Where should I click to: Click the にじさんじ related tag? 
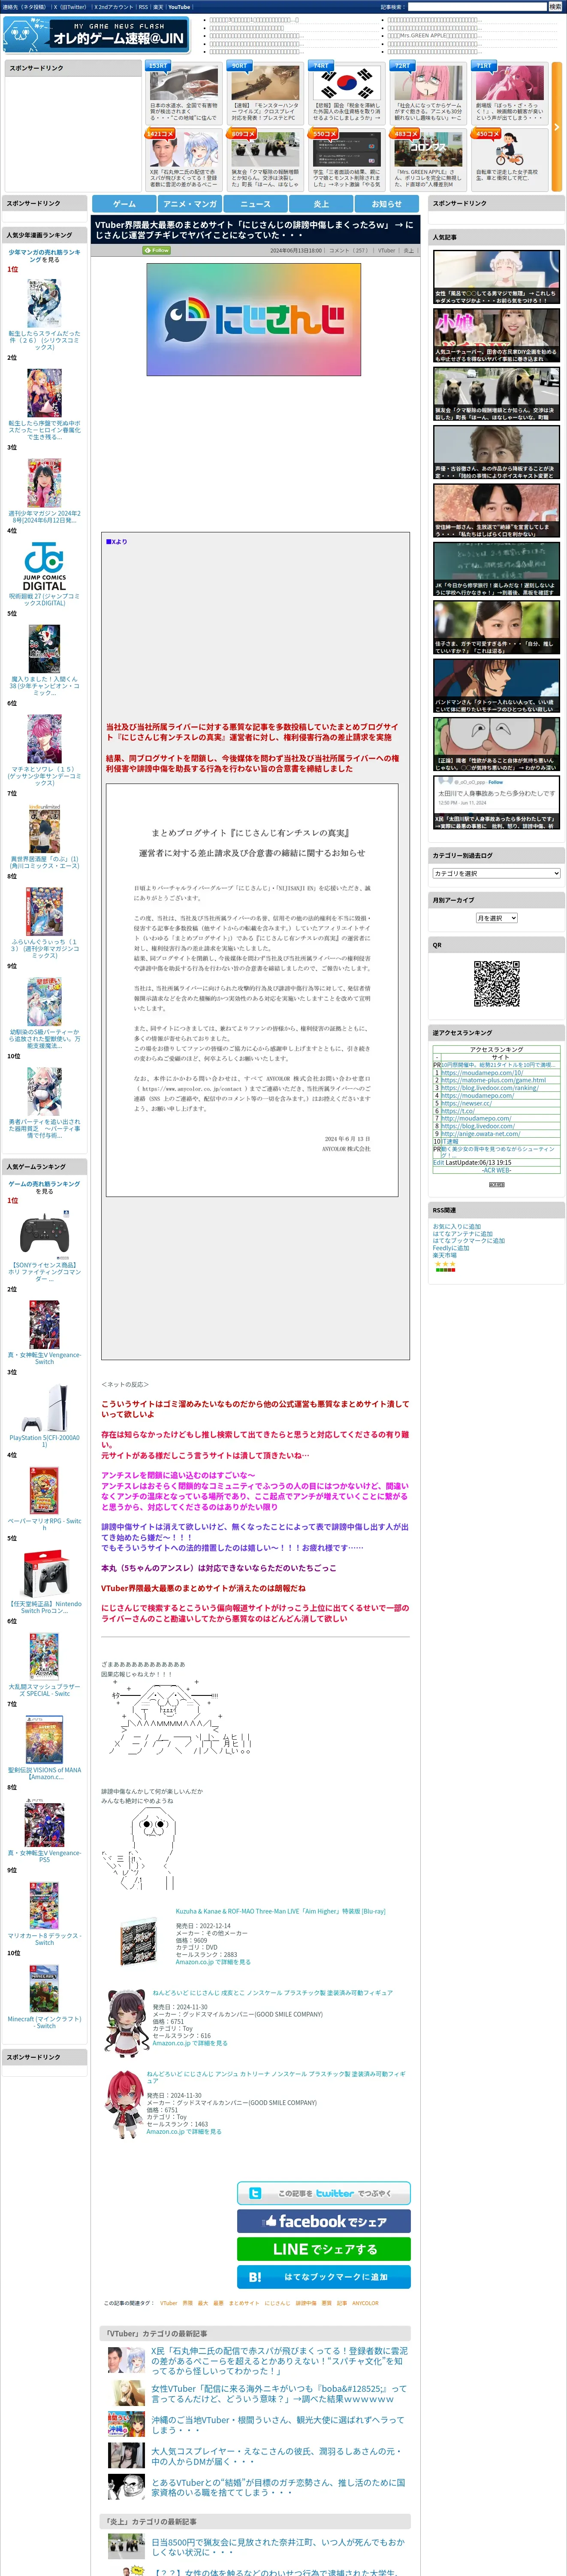[277, 2303]
